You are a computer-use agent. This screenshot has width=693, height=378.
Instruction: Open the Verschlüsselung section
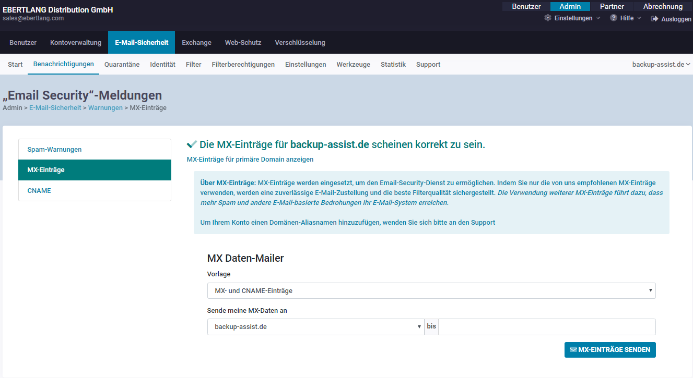tap(300, 42)
